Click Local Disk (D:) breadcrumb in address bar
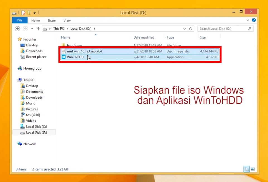Viewport: 268px width, 182px height. click(81, 29)
